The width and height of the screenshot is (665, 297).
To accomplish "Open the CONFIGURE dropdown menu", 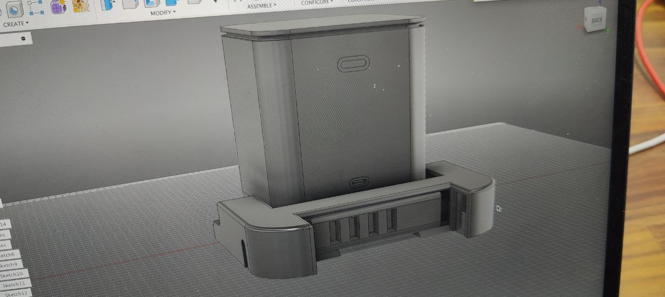I will point(318,3).
